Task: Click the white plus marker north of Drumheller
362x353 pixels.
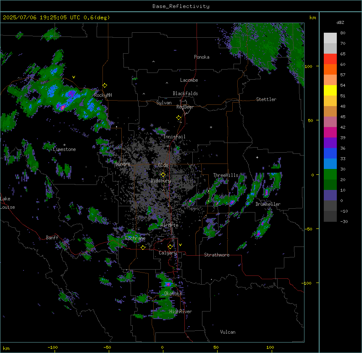Action: coord(257,157)
